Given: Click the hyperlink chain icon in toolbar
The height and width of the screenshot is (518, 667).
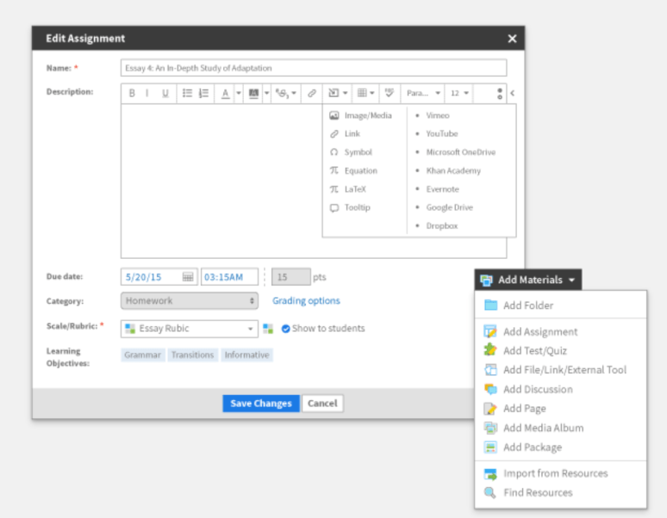Looking at the screenshot, I should (x=312, y=93).
